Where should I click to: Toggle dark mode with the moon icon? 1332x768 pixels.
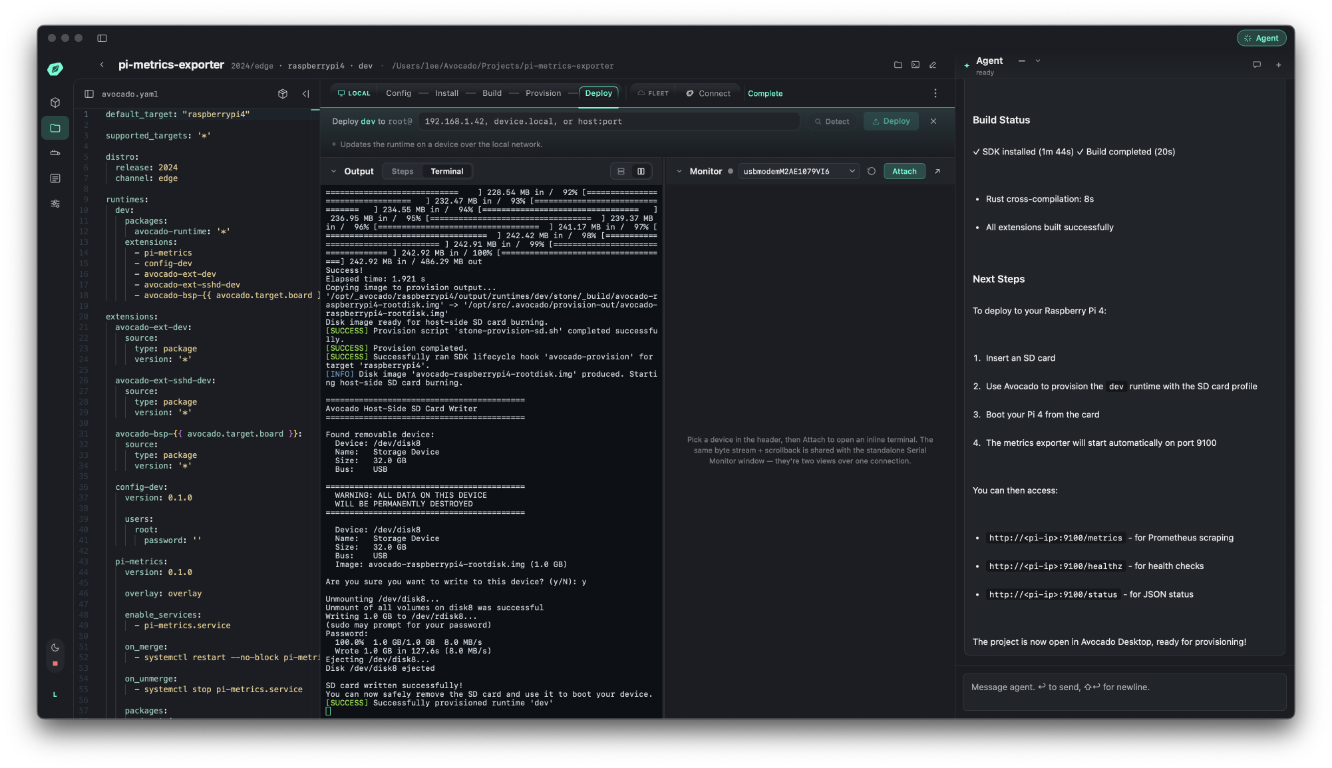pyautogui.click(x=55, y=648)
